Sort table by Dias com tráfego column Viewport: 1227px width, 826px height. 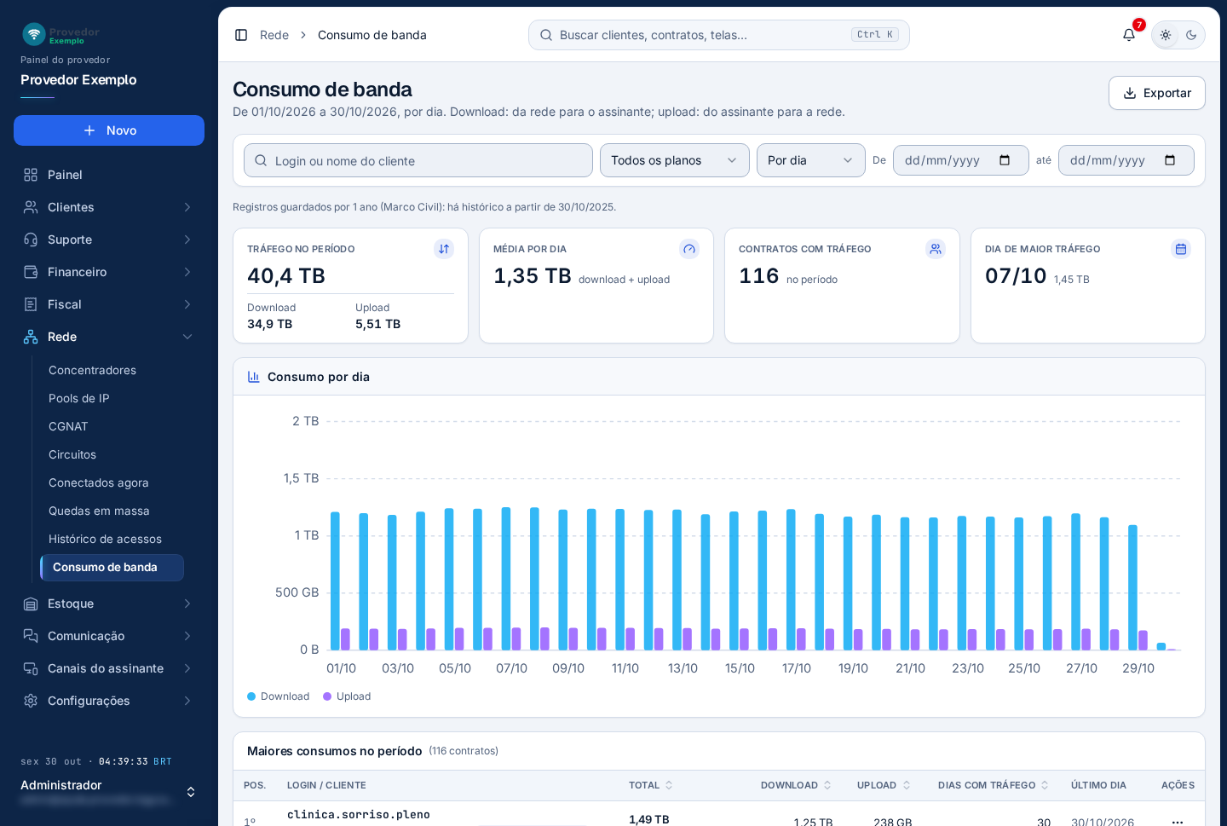(x=994, y=785)
